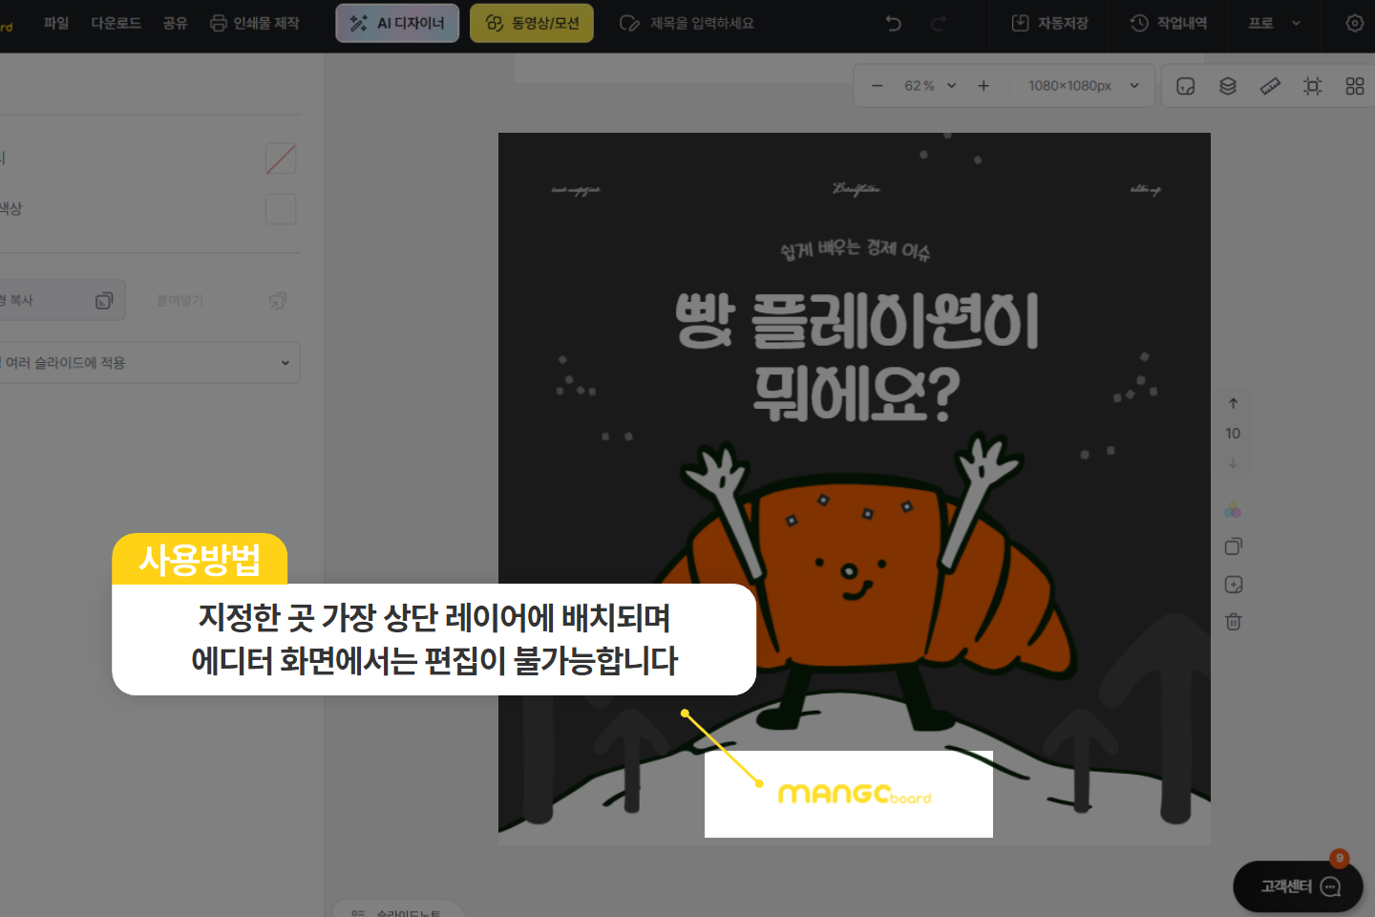Click the undo arrow icon
The height and width of the screenshot is (917, 1375).
click(894, 24)
